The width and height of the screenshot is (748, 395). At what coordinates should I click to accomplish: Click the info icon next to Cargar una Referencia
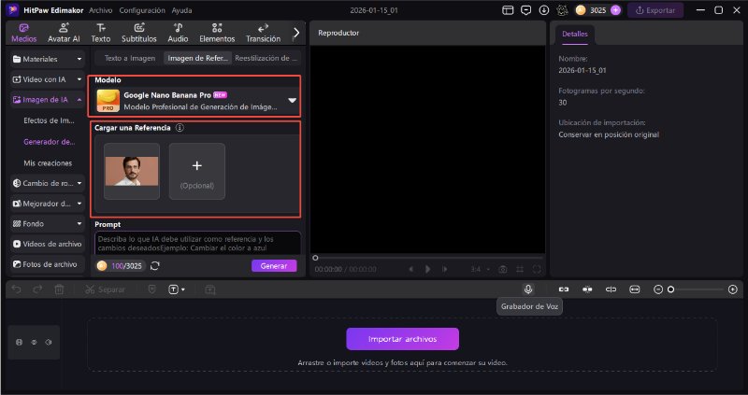click(x=180, y=128)
